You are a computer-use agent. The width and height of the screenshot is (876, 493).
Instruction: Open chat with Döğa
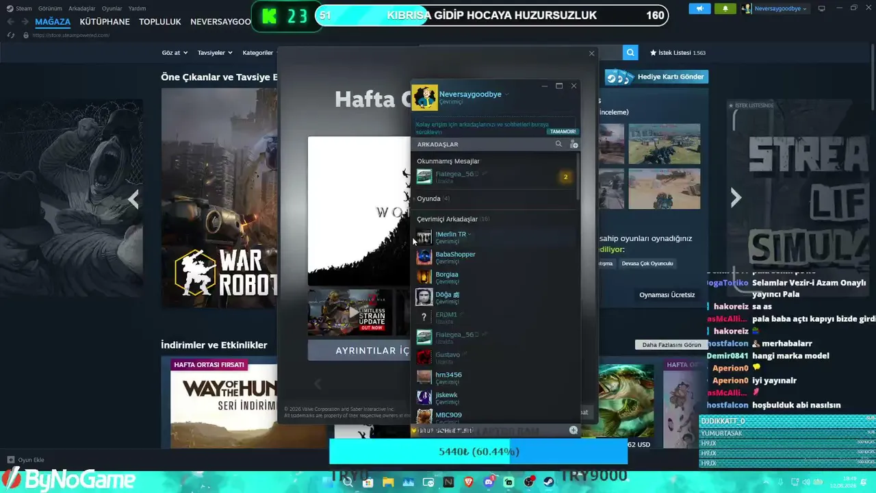pyautogui.click(x=495, y=297)
